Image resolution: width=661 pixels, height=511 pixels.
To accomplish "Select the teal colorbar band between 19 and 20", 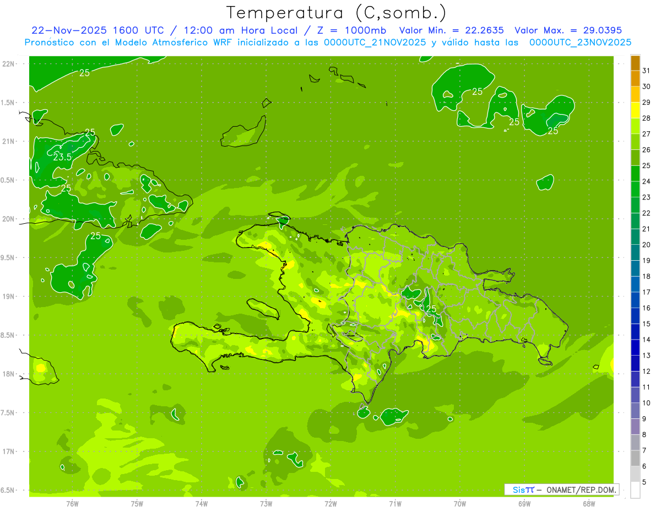I will pyautogui.click(x=635, y=252).
